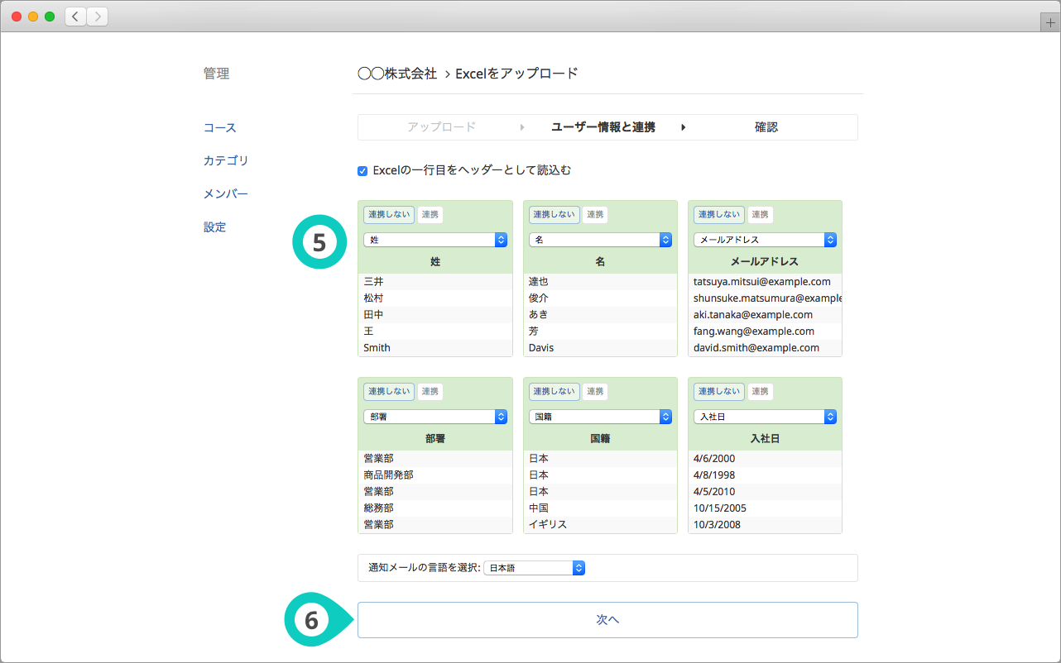This screenshot has height=663, width=1061.
Task: Open the 入社日 field mapping dropdown
Action: pos(765,417)
